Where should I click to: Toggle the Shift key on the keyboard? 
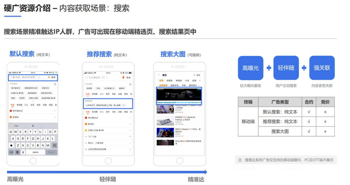pyautogui.click(x=11, y=145)
